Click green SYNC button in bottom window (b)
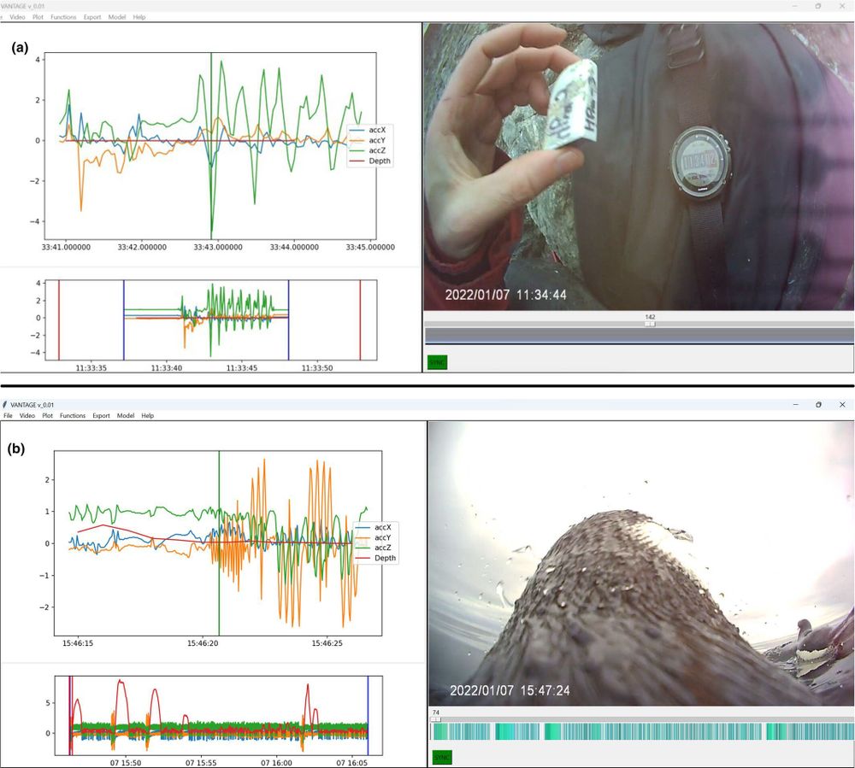855x768 pixels. pos(442,757)
